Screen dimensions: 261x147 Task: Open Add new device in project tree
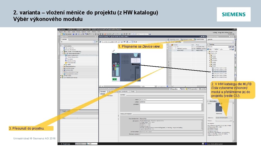(x=70, y=48)
